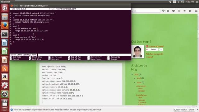Image resolution: width=199 pixels, height=112 pixels.
Task: Open the Bluetooth indicator menu
Action: tap(178, 2)
